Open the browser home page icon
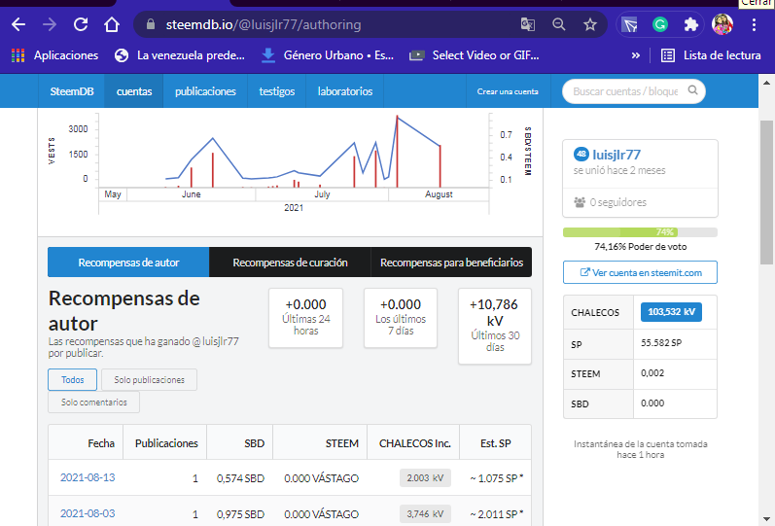The height and width of the screenshot is (526, 775). 112,24
